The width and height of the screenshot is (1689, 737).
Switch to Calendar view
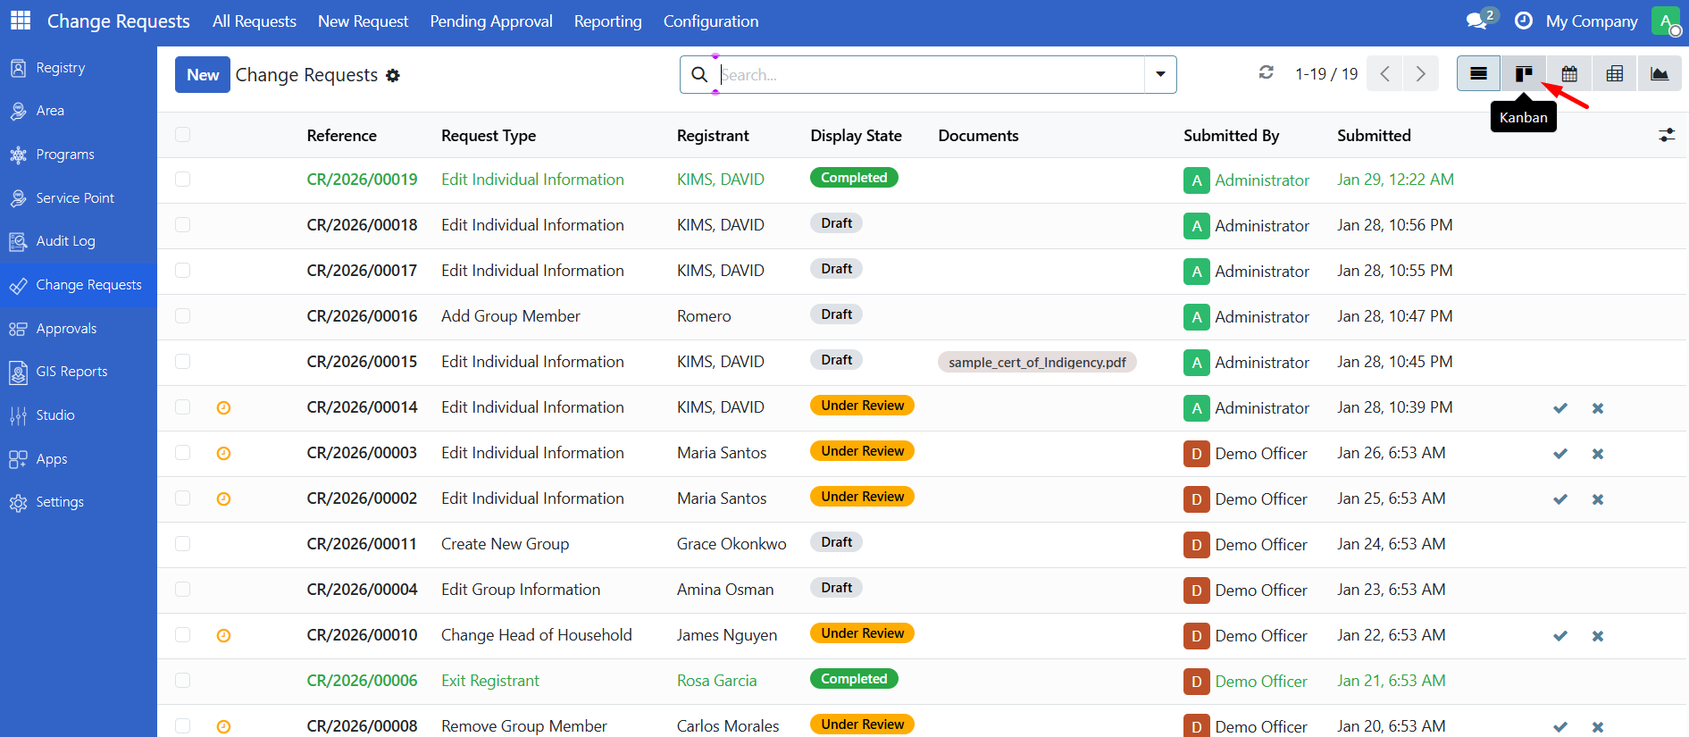[x=1569, y=73]
